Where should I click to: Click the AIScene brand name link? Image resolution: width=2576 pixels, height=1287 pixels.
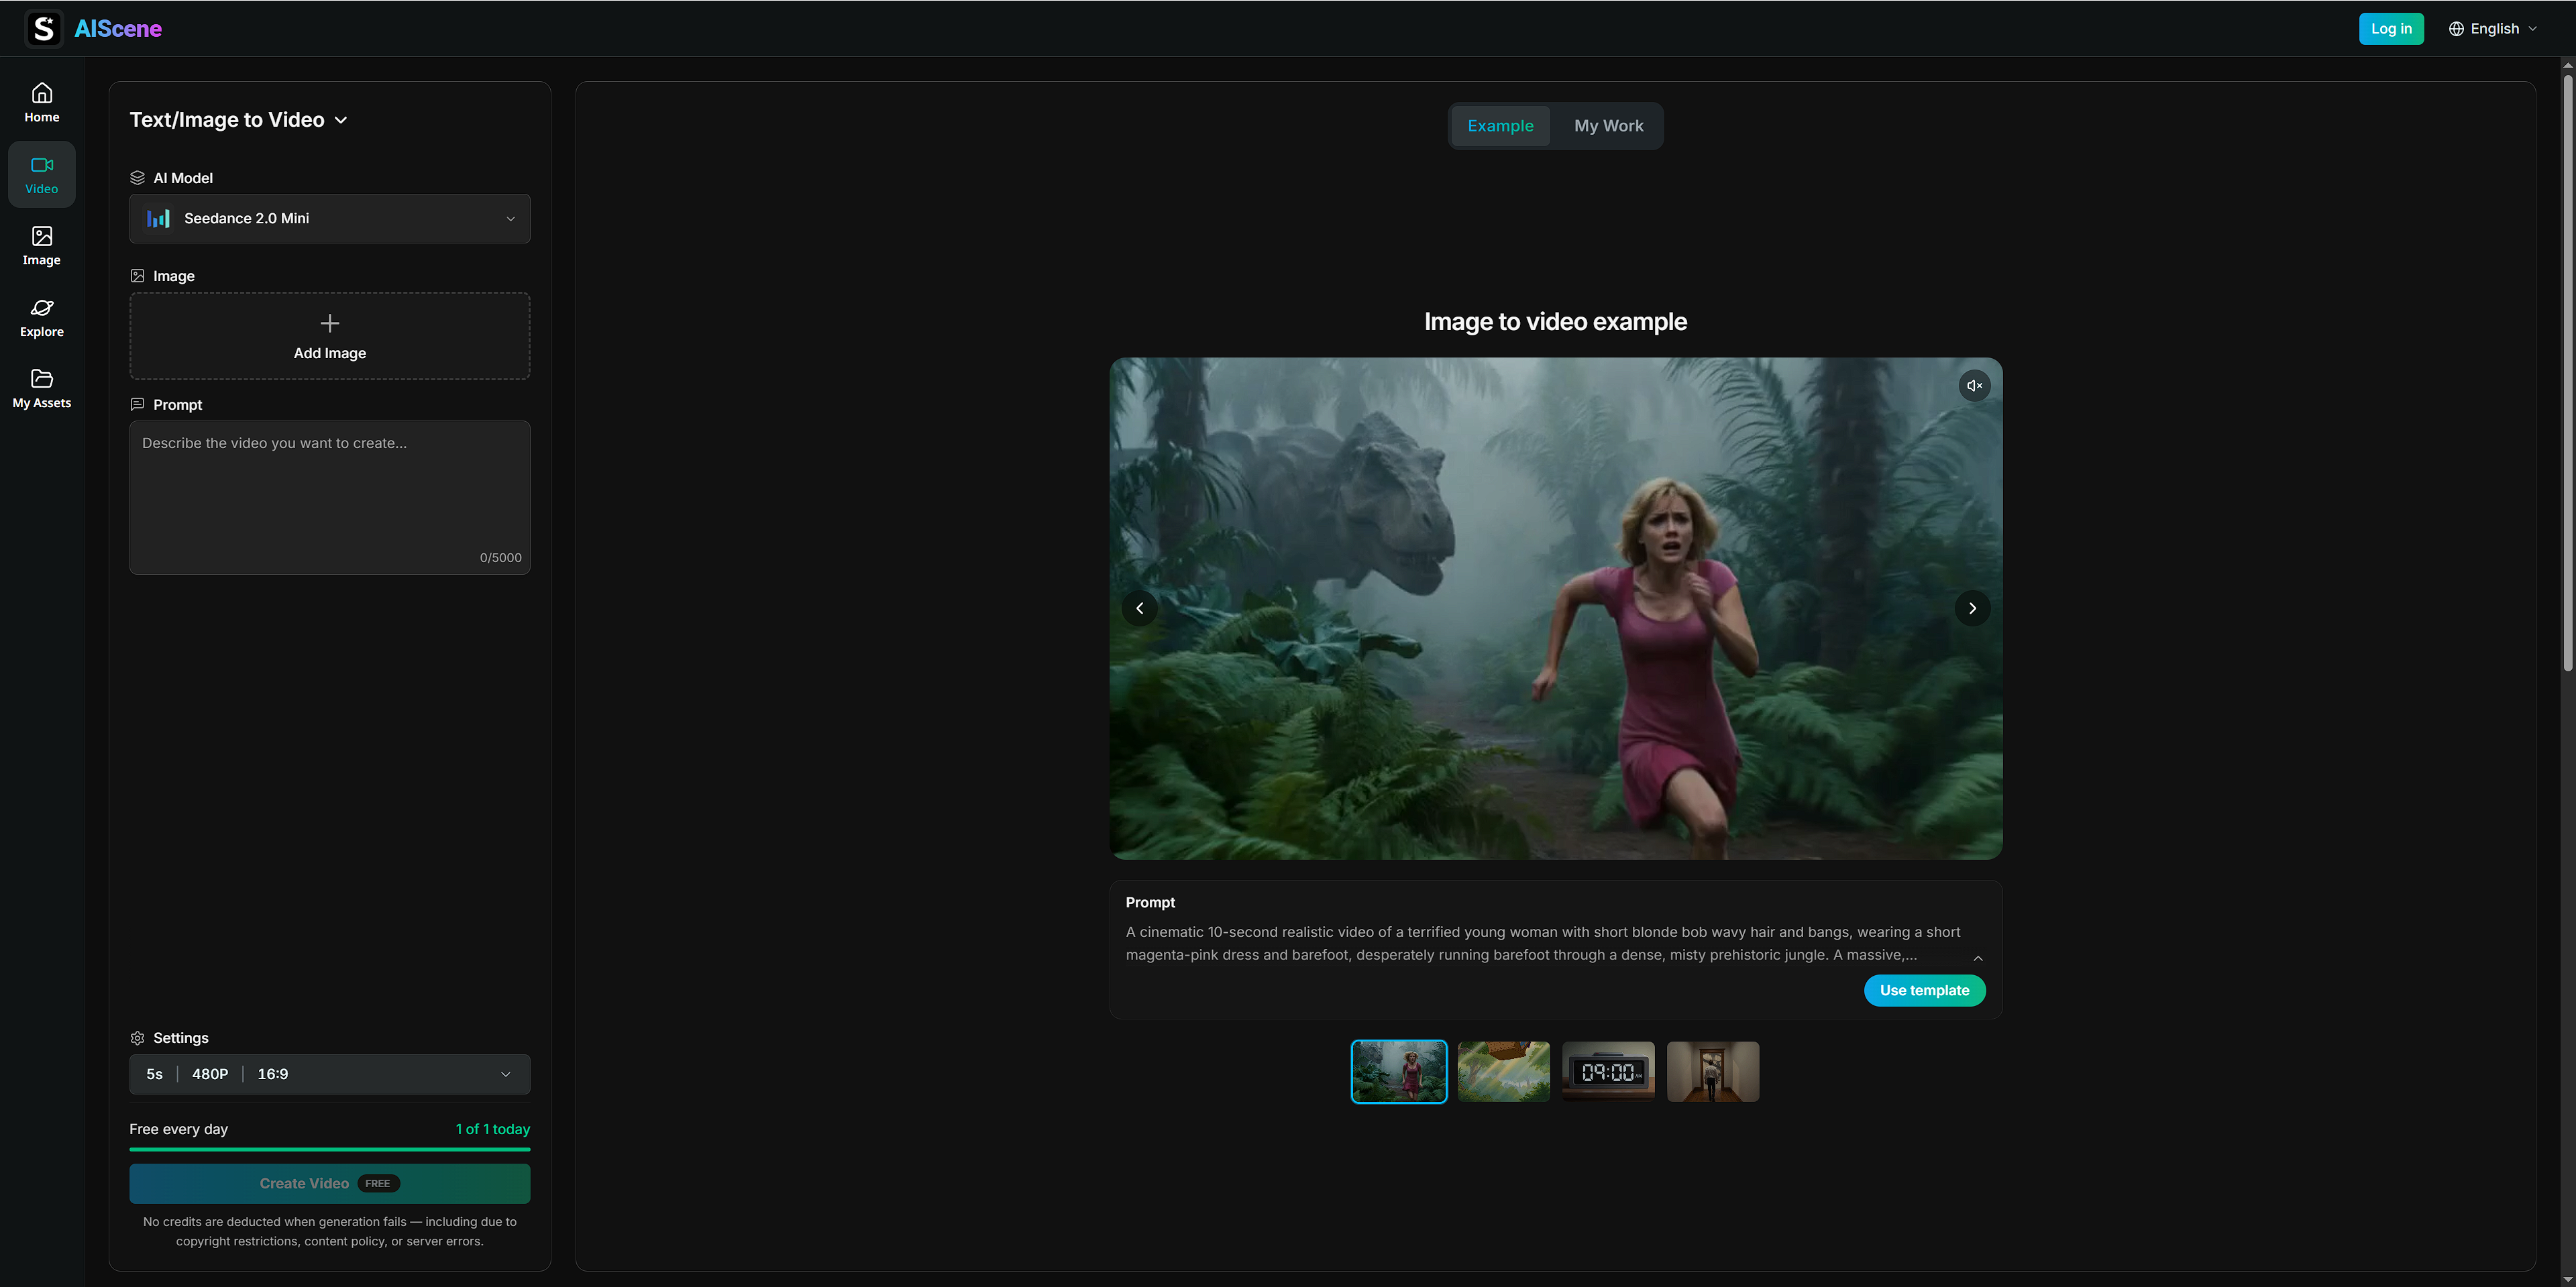(x=118, y=29)
